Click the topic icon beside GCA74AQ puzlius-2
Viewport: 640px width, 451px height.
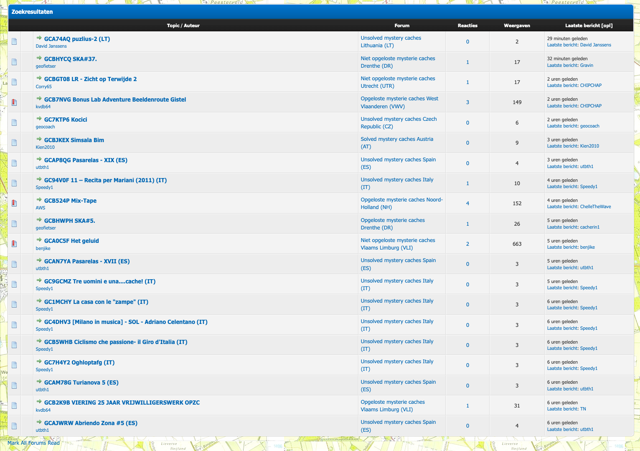(14, 41)
